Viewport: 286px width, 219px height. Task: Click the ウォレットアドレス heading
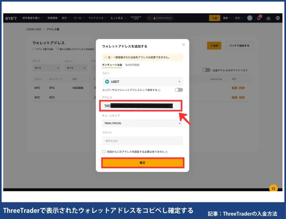[x=48, y=43]
